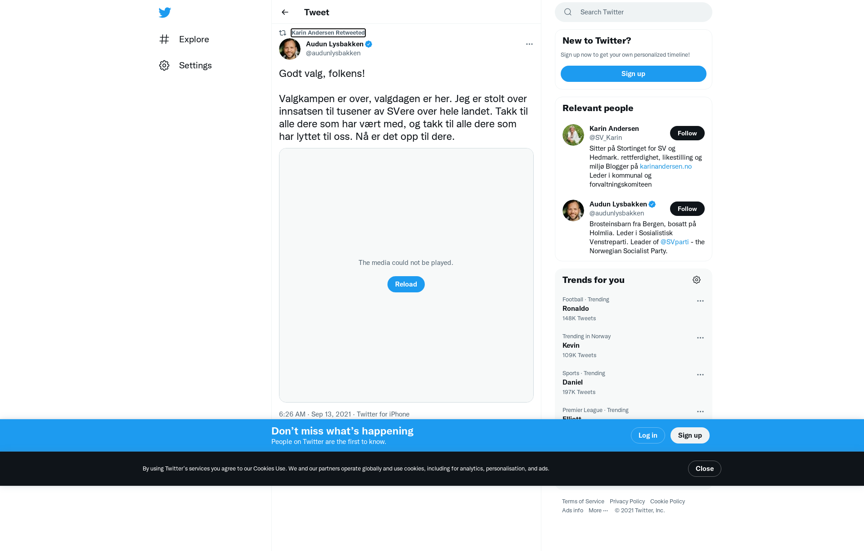Click Log in on the blue banner
This screenshot has width=864, height=551.
coord(648,435)
